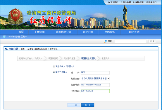Click the home icon beside 设为首页

point(109,2)
